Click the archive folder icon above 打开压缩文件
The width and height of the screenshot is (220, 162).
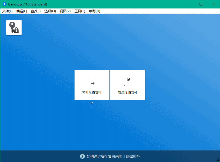(92, 81)
